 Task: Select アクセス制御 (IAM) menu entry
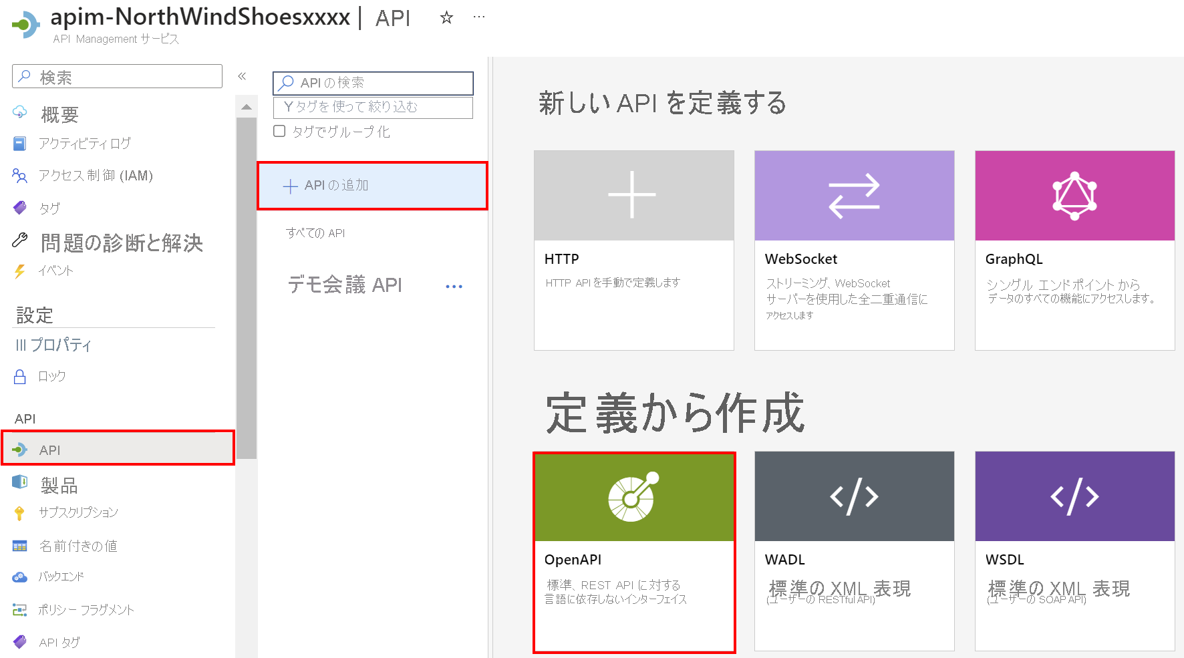tap(96, 176)
